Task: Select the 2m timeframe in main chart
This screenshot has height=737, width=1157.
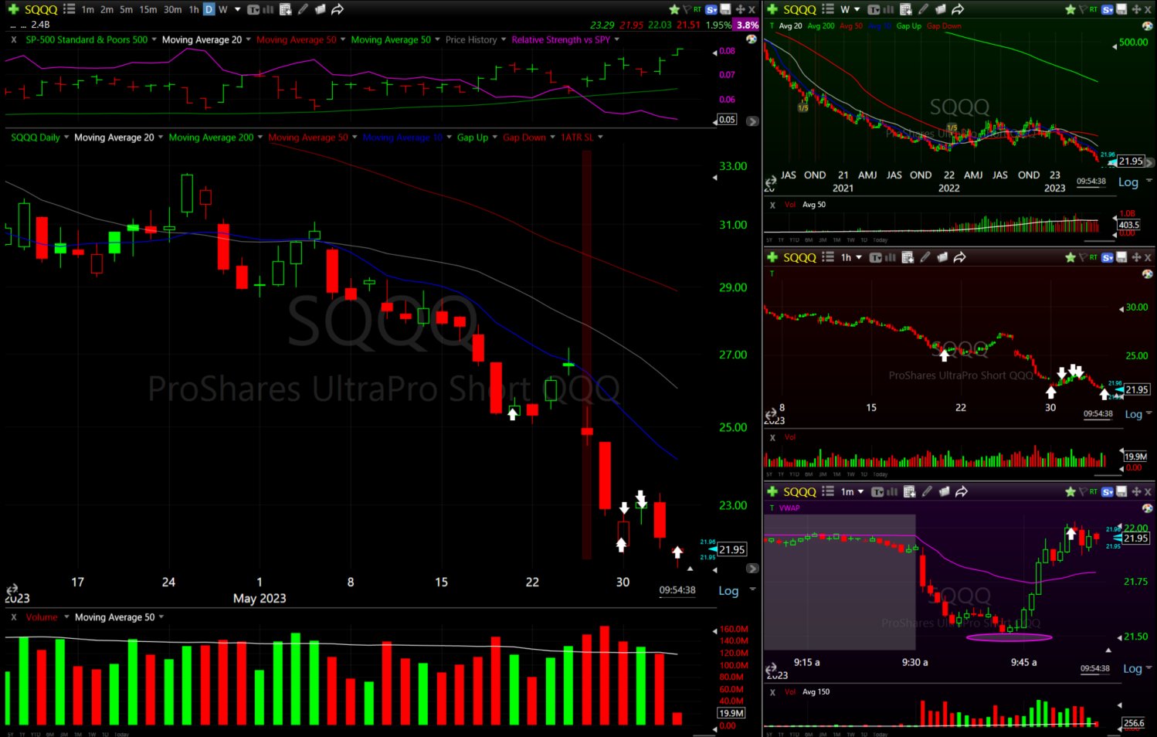Action: pyautogui.click(x=107, y=9)
